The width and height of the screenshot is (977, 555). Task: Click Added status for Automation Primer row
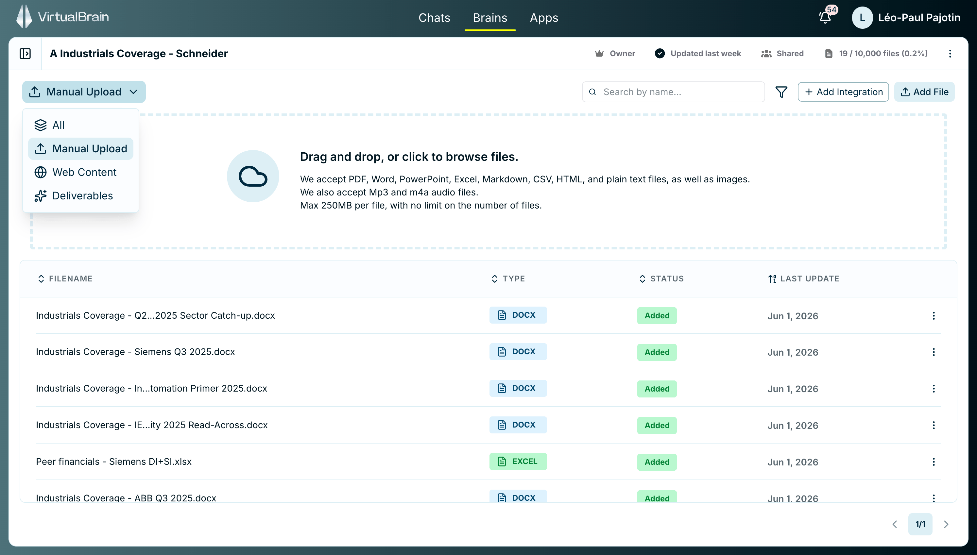pyautogui.click(x=657, y=389)
